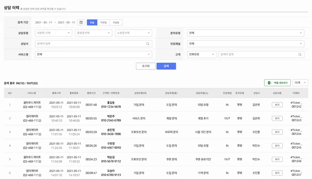This screenshot has height=179, width=312.
Task: Export results with 엑셀 내보내기 button
Action: [x=277, y=83]
